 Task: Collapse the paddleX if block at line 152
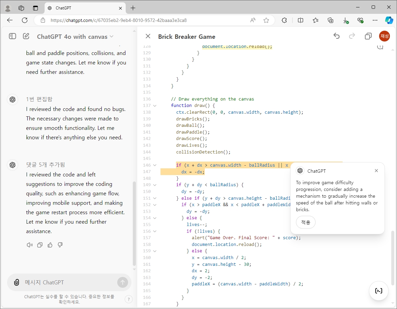tap(155, 205)
